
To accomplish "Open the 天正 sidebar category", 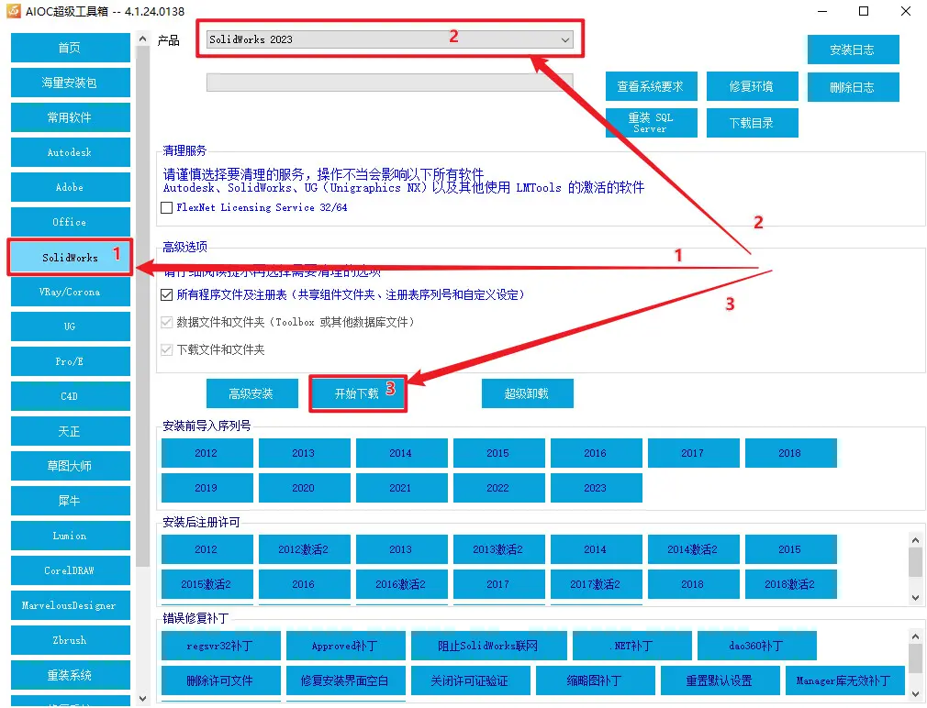I will pyautogui.click(x=71, y=431).
